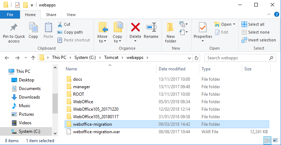Open Help via blue question mark
The height and width of the screenshot is (145, 281).
[x=276, y=15]
